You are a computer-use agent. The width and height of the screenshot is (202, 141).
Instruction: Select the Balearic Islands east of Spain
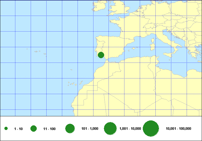(133, 49)
